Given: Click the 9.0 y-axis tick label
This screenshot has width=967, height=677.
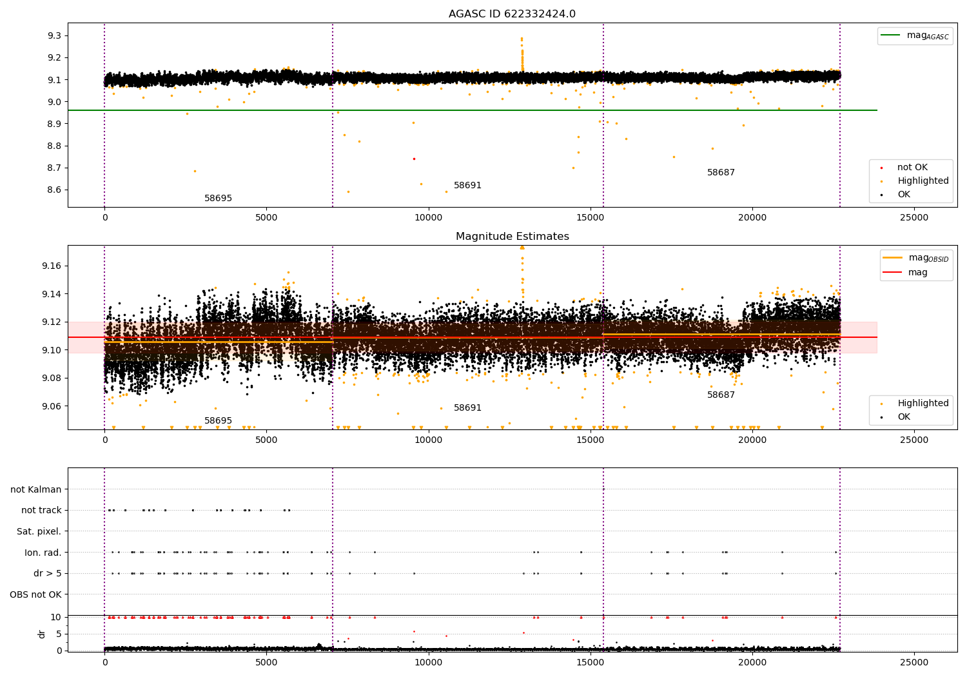Looking at the screenshot, I should click(x=54, y=102).
